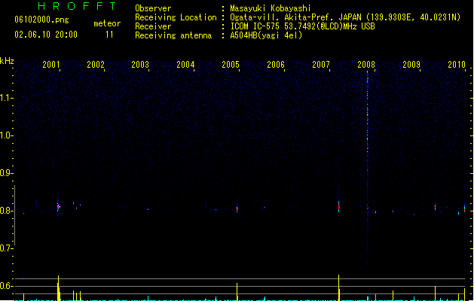Viewport: 474px width, 301px height.
Task: Click the ICOM IC-575 receiver value
Action: pos(302,26)
